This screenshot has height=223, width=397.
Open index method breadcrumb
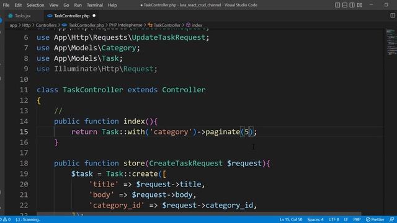197,25
